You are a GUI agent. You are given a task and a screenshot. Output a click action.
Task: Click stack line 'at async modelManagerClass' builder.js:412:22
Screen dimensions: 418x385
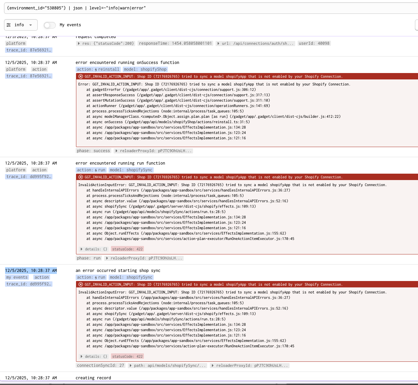tap(214, 117)
